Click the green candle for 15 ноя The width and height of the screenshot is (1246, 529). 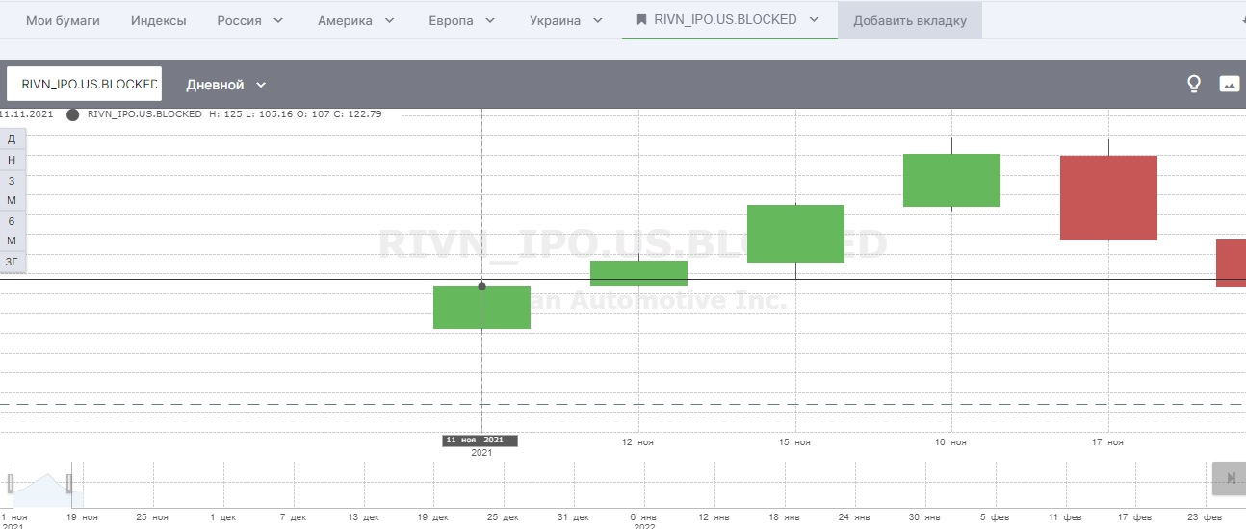[x=795, y=234]
